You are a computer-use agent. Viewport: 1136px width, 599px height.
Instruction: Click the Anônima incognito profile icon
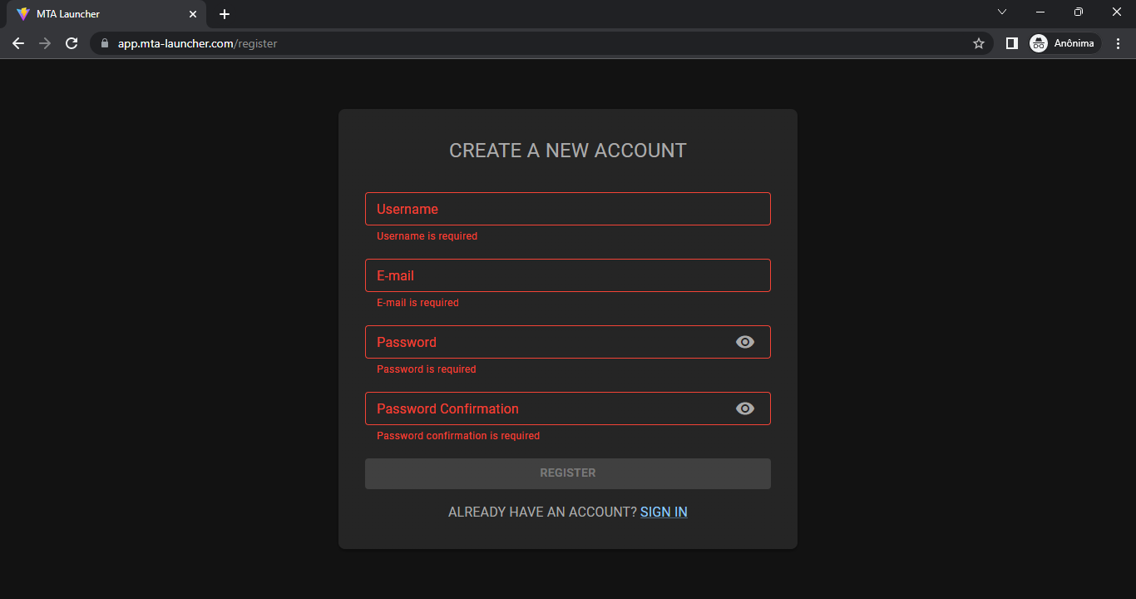click(1038, 43)
